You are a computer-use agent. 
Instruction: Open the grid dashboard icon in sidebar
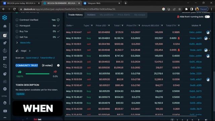coord(5,58)
